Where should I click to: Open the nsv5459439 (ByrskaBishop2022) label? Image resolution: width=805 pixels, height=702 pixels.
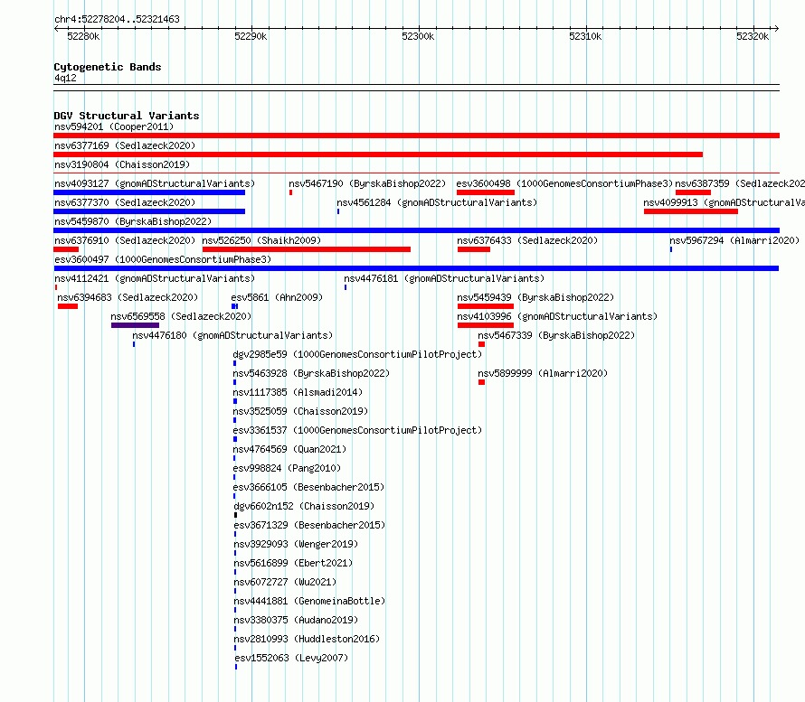535,297
